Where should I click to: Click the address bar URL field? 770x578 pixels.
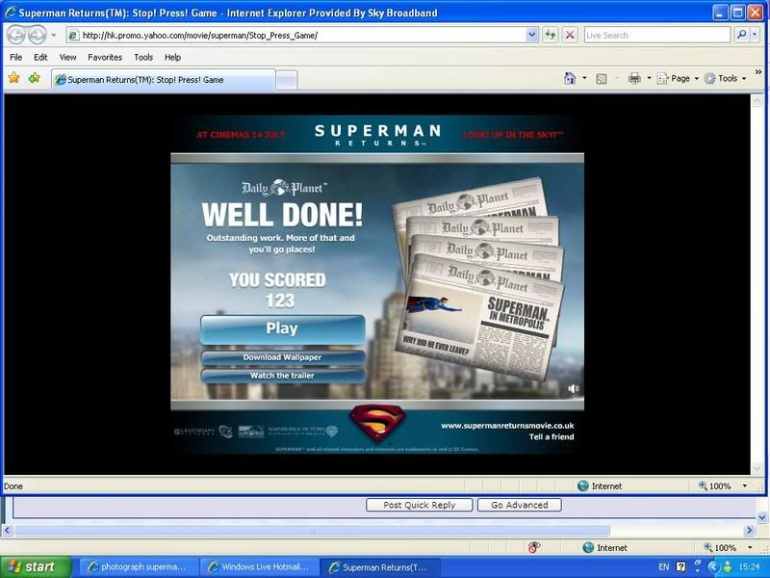(x=296, y=35)
